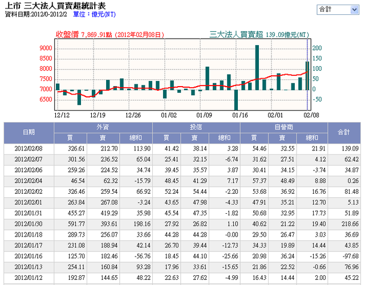This screenshot has height=285, width=365.
Task: Click total value -97.68 in table
Action: (x=350, y=256)
